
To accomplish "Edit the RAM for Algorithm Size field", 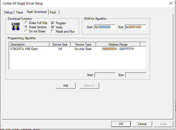I will [135, 27].
